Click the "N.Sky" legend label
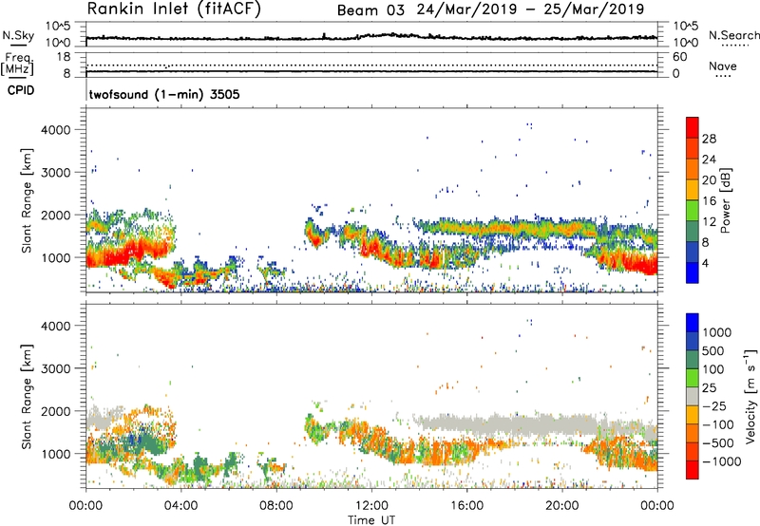 [18, 35]
